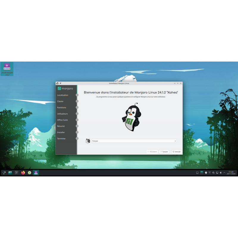The image size is (238, 238).
Task: Select the Partitions step in the sidebar
Action: pyautogui.click(x=62, y=108)
